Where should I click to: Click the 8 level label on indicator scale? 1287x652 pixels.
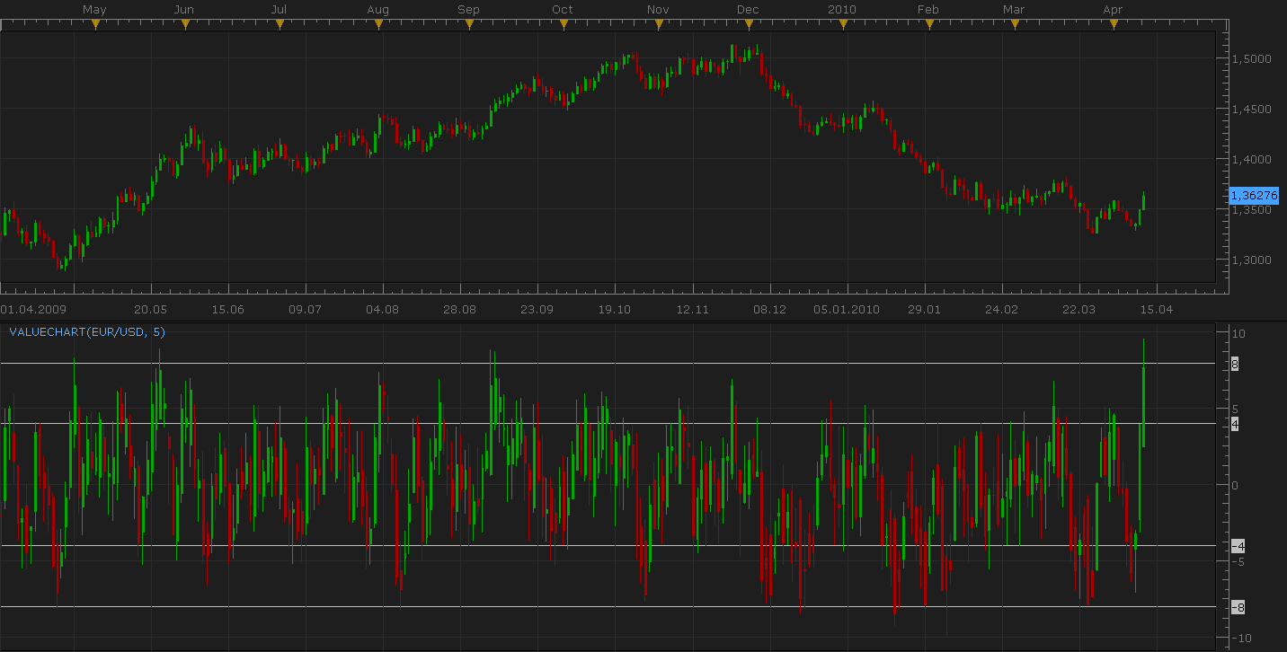tap(1235, 364)
